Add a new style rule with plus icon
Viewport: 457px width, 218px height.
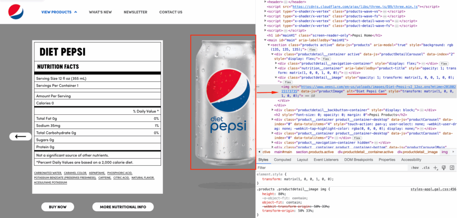coord(436,168)
